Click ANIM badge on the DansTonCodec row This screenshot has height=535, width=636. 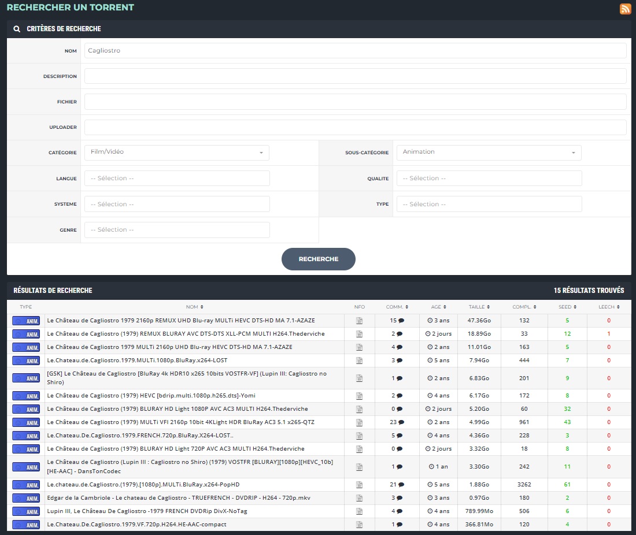26,467
